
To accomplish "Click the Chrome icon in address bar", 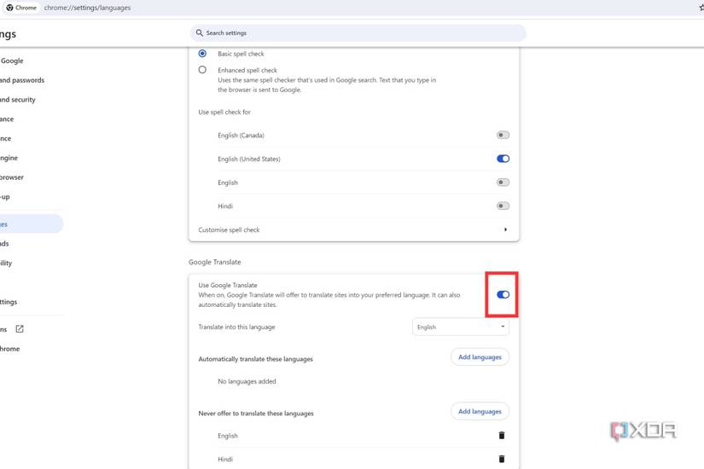I will pos(9,8).
